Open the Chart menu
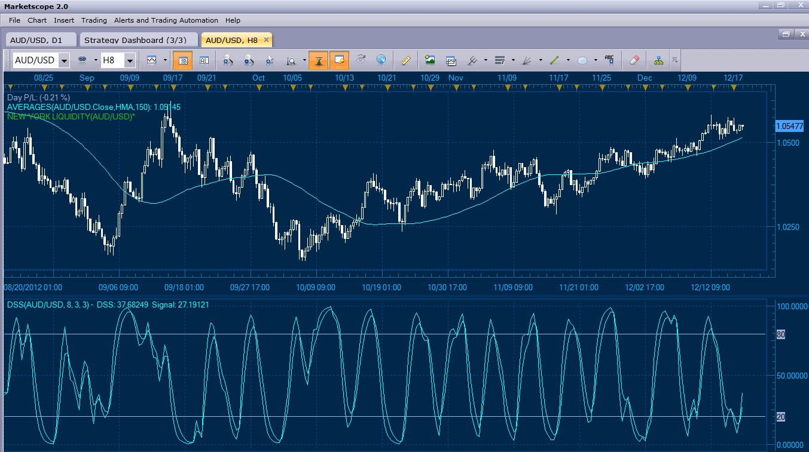Viewport: 809px width, 452px height. 37,20
